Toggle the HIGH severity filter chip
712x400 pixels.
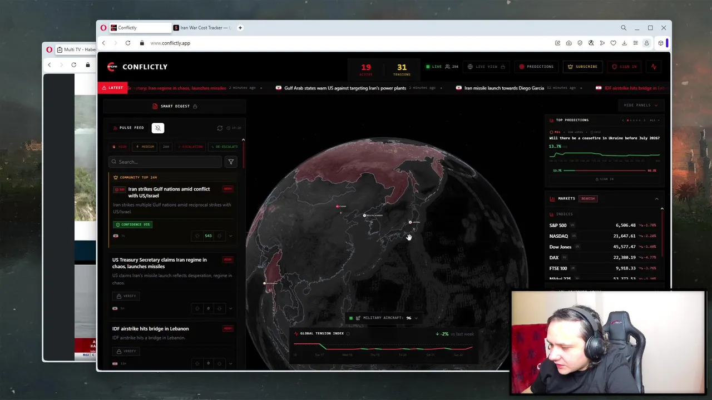(x=120, y=147)
